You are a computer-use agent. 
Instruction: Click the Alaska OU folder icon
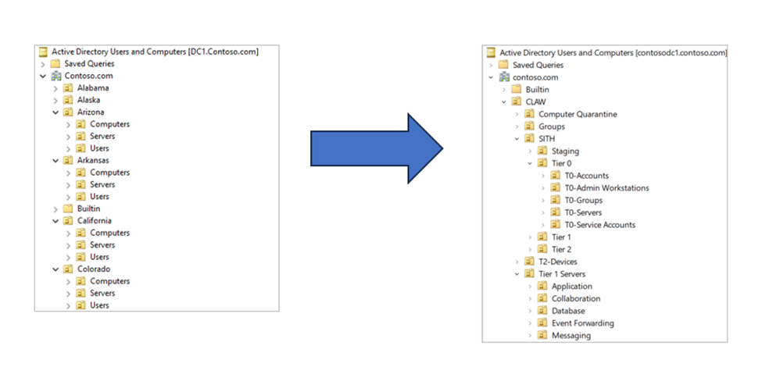click(x=69, y=100)
